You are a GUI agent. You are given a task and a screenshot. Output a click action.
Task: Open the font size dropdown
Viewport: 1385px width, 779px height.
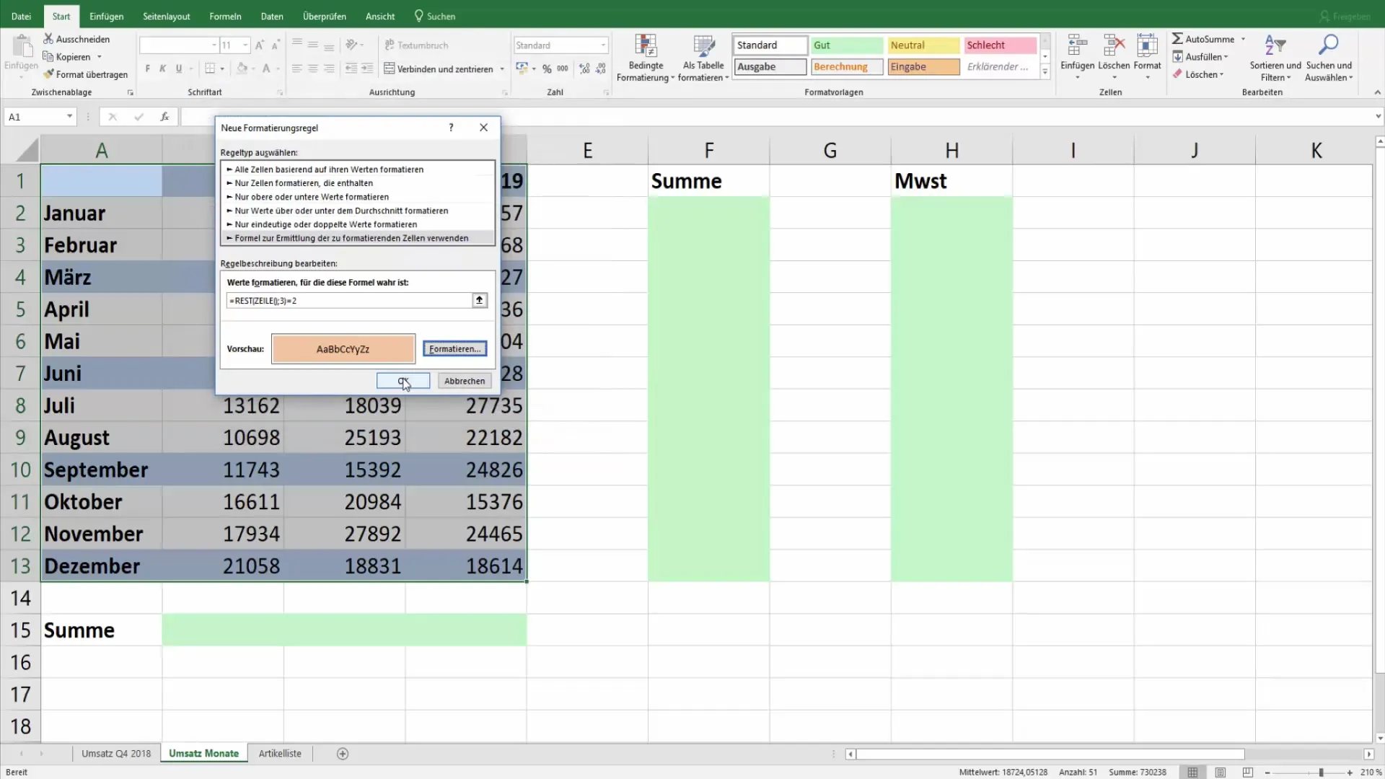point(245,45)
